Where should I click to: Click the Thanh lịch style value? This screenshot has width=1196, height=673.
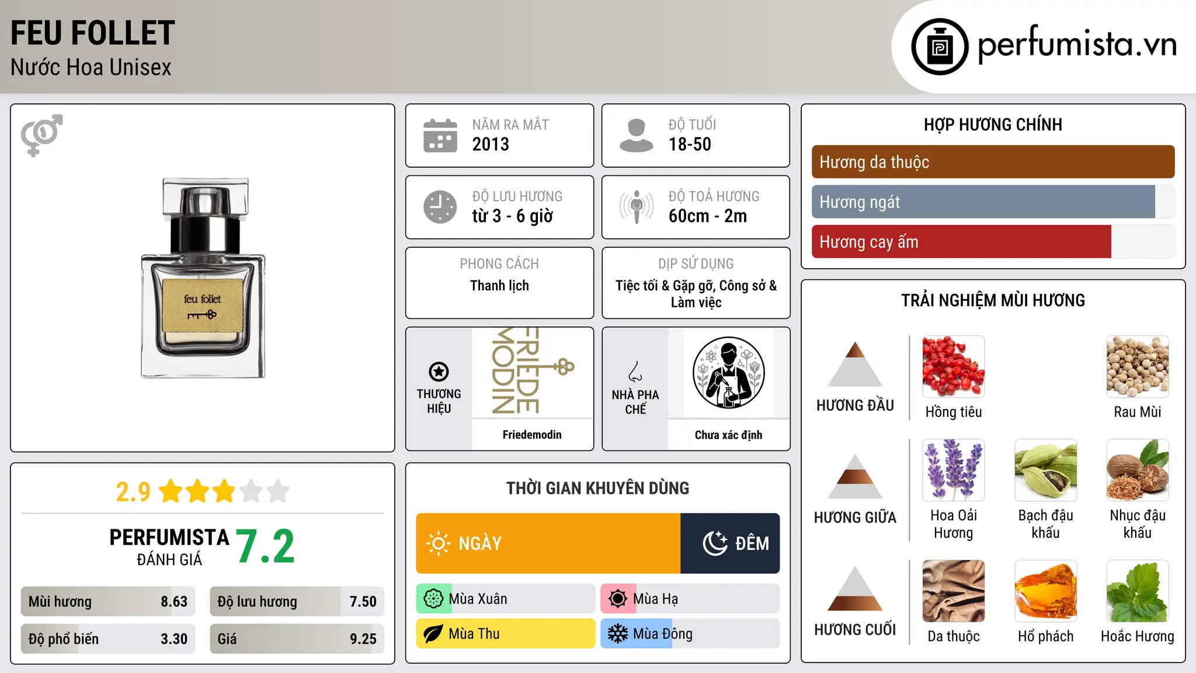(499, 286)
